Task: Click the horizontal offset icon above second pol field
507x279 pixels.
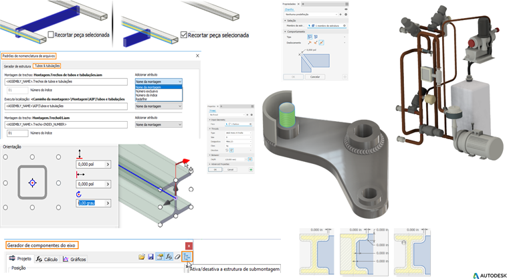Action: [80, 175]
